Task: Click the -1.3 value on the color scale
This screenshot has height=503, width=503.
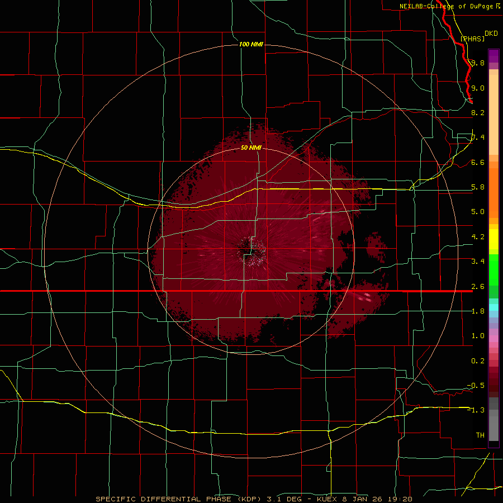Action: coord(476,410)
